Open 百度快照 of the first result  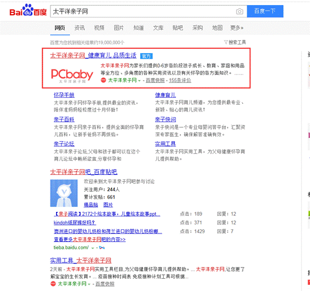(155, 80)
